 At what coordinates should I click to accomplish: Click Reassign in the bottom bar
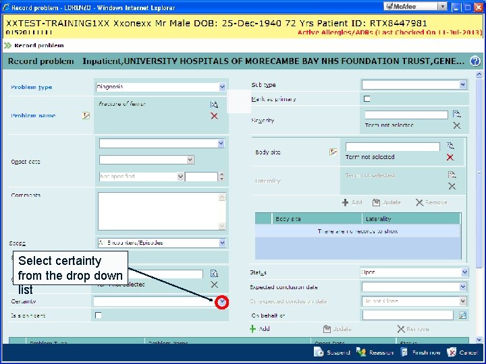(x=375, y=353)
